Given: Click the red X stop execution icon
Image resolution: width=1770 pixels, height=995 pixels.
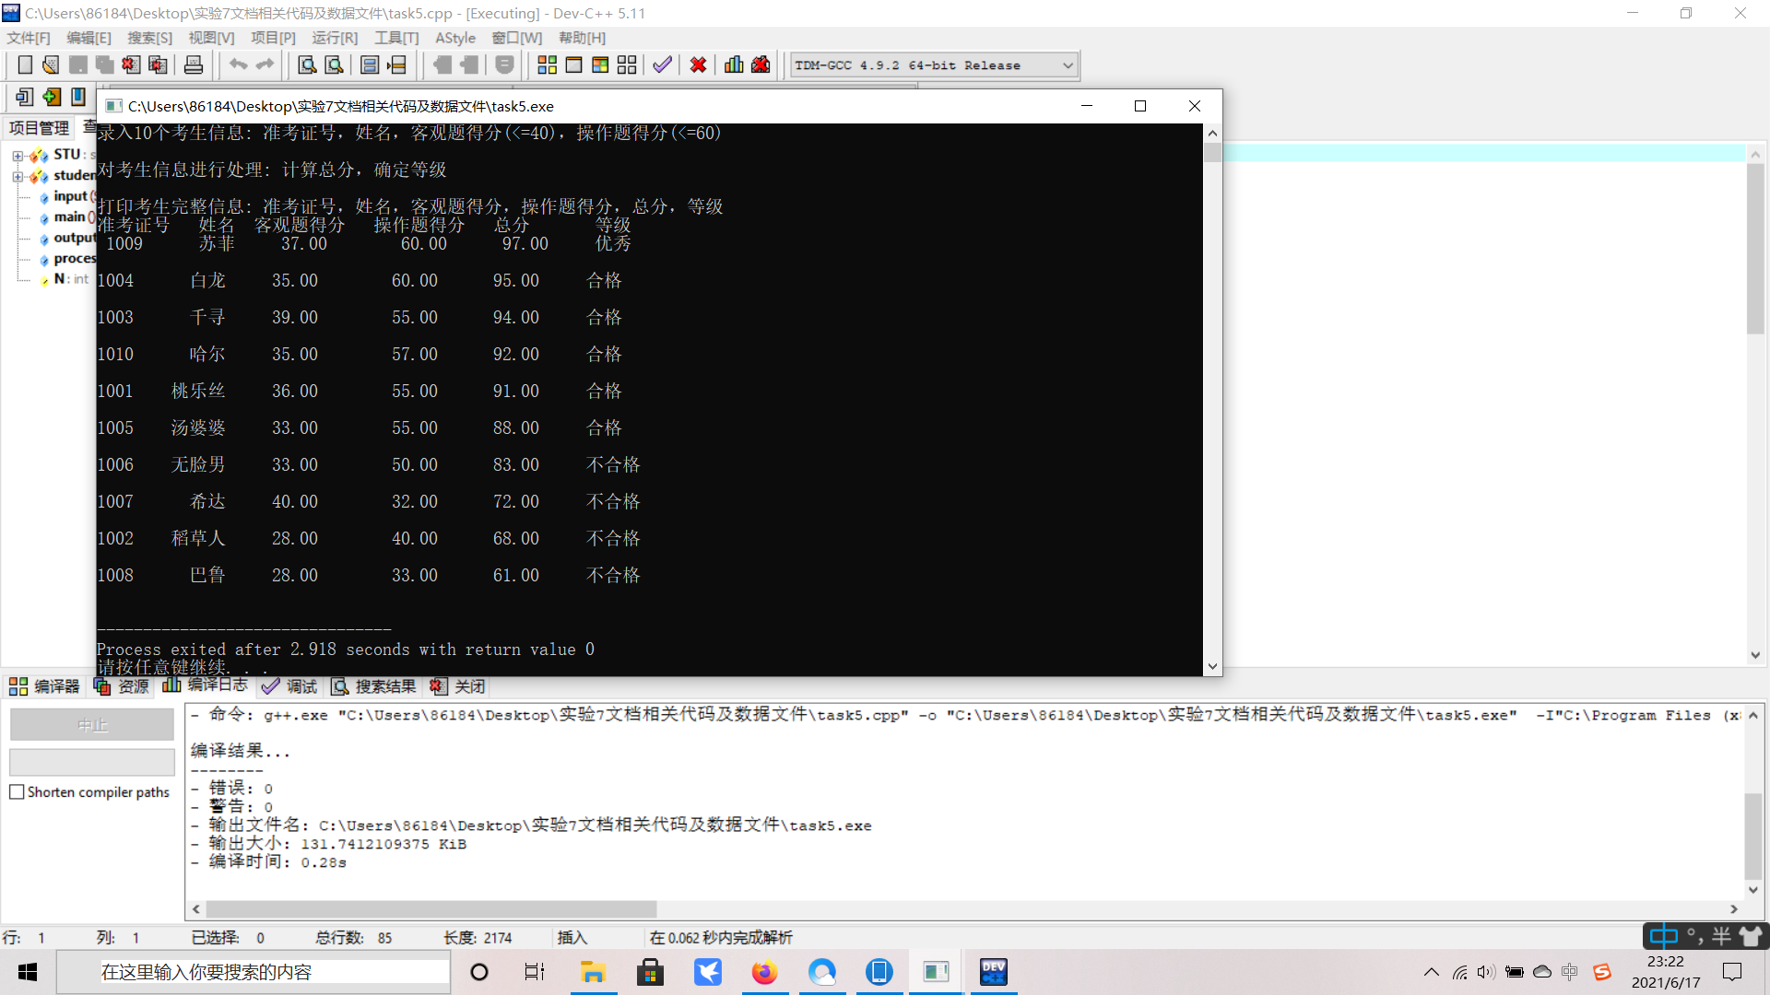Looking at the screenshot, I should click(x=698, y=65).
